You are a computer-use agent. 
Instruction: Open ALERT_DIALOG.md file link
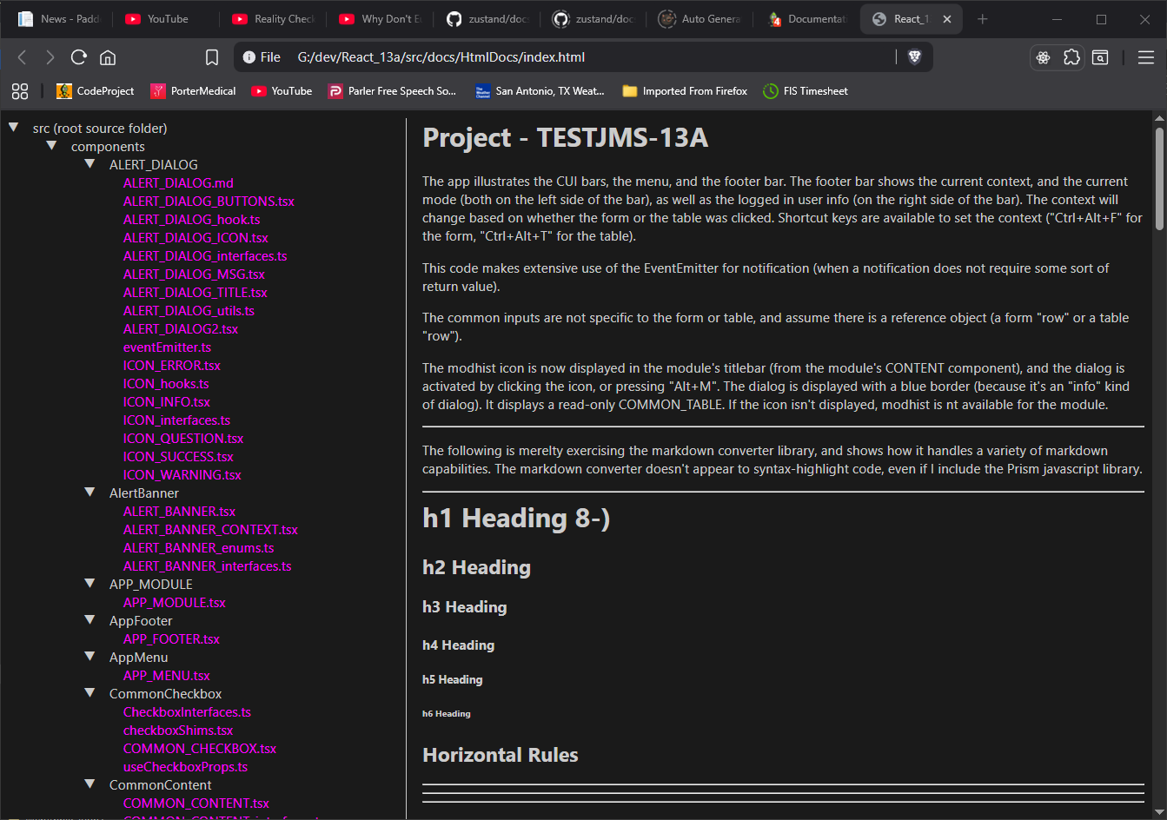(178, 183)
